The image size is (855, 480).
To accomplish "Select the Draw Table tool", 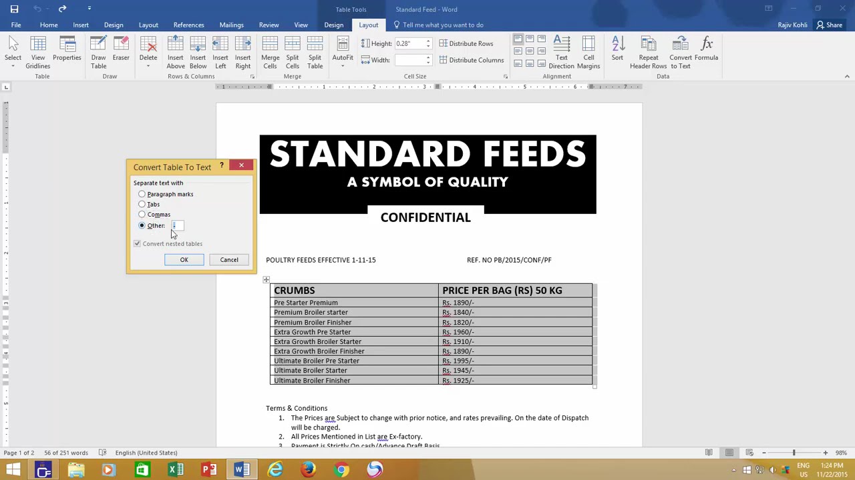I will (x=98, y=53).
